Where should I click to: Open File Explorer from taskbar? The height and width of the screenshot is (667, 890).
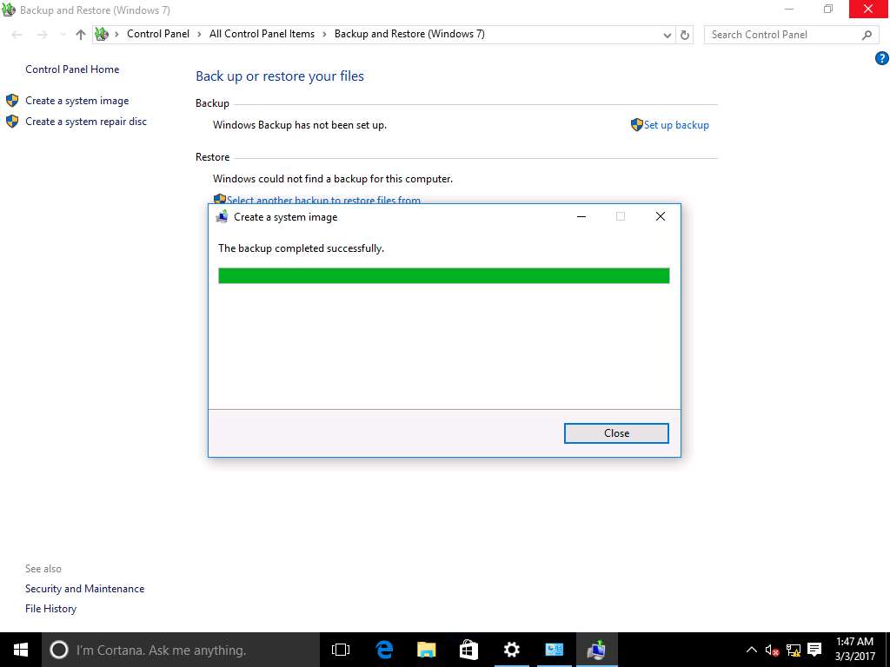426,650
